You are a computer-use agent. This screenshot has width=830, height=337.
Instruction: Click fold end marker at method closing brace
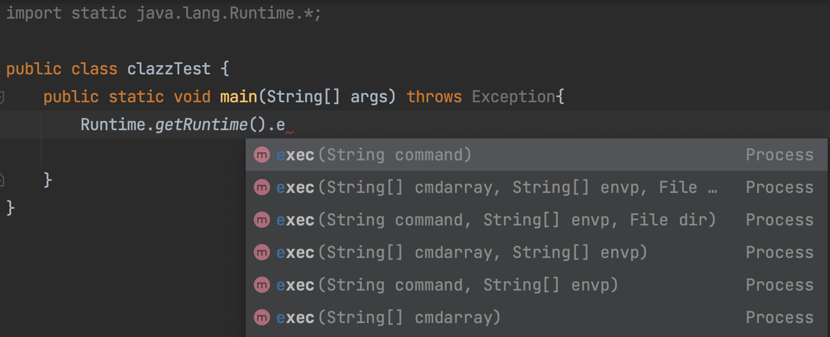tap(2, 180)
